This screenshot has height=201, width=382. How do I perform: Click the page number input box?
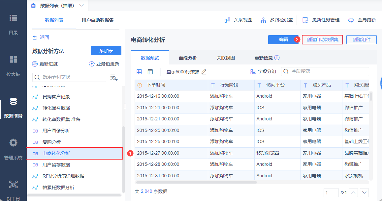pyautogui.click(x=331, y=192)
